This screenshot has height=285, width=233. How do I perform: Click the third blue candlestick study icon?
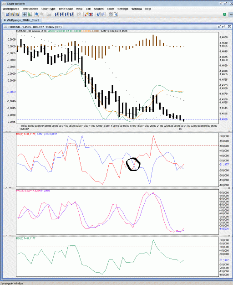tap(66, 14)
